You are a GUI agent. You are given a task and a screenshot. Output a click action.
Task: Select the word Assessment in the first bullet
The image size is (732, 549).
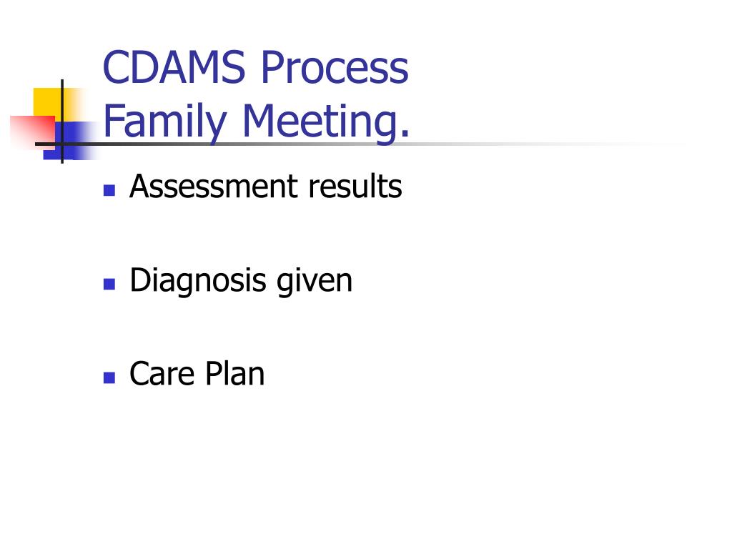(x=214, y=187)
